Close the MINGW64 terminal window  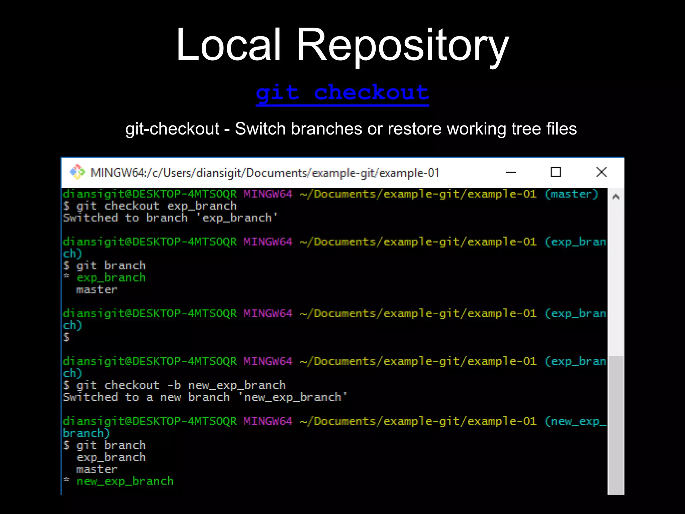click(x=601, y=172)
